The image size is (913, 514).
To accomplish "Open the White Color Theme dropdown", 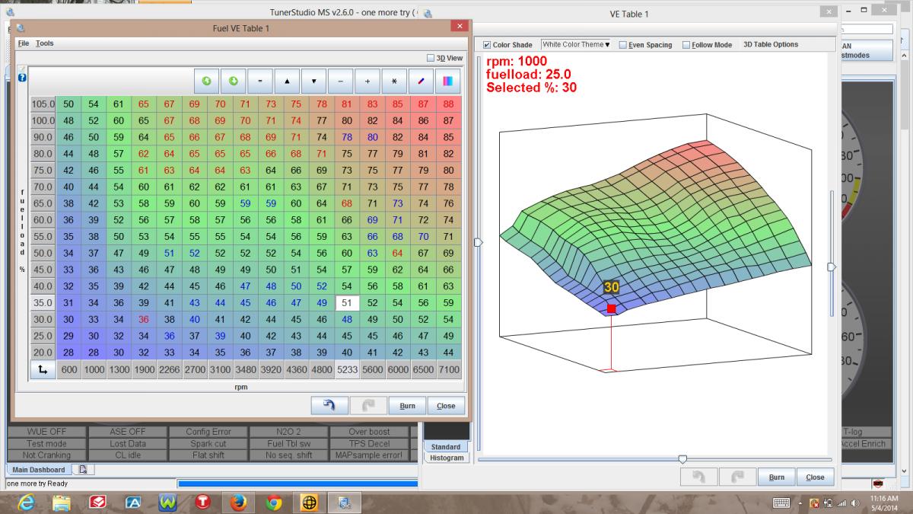I will pyautogui.click(x=576, y=45).
